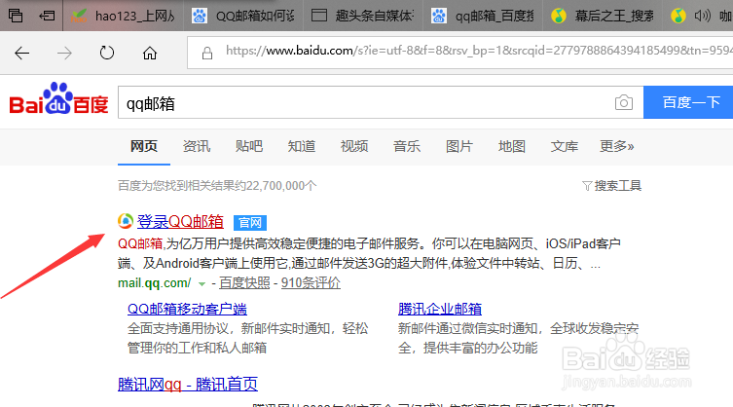Open the tab overview icon
This screenshot has width=733, height=407.
[x=16, y=16]
